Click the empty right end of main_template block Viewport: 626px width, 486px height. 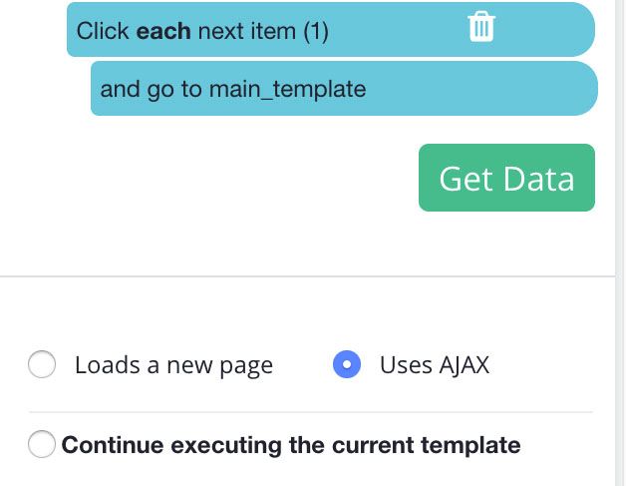point(479,89)
